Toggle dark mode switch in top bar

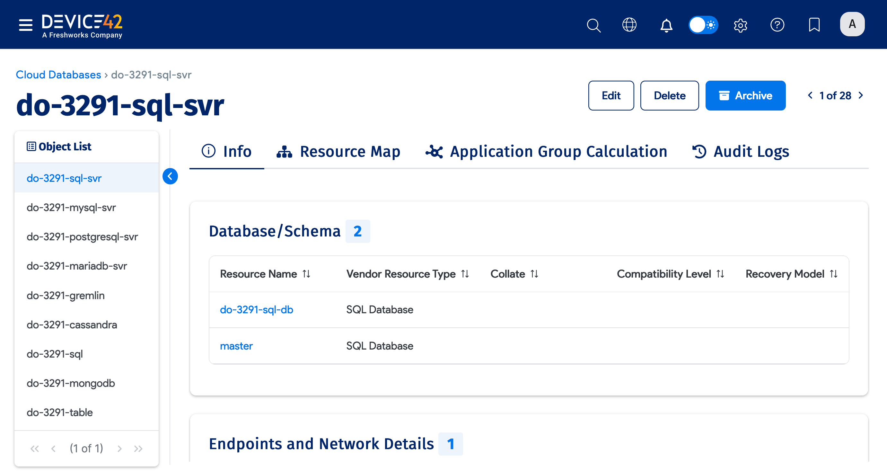tap(703, 25)
